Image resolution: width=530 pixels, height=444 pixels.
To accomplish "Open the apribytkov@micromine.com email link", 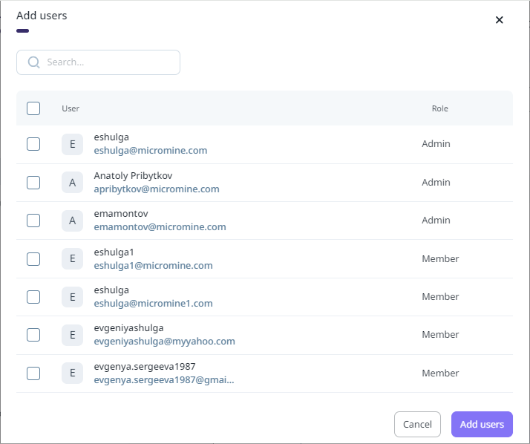I will (x=157, y=189).
